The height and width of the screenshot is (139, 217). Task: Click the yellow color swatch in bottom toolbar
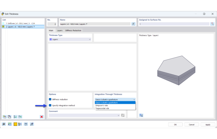tap(15, 124)
